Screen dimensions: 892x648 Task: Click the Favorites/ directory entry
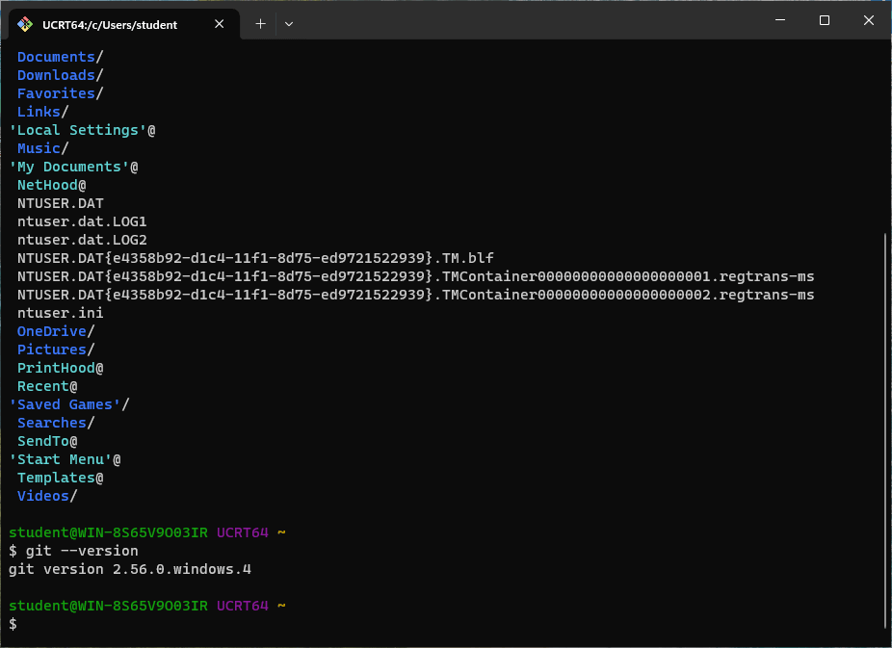click(x=61, y=93)
